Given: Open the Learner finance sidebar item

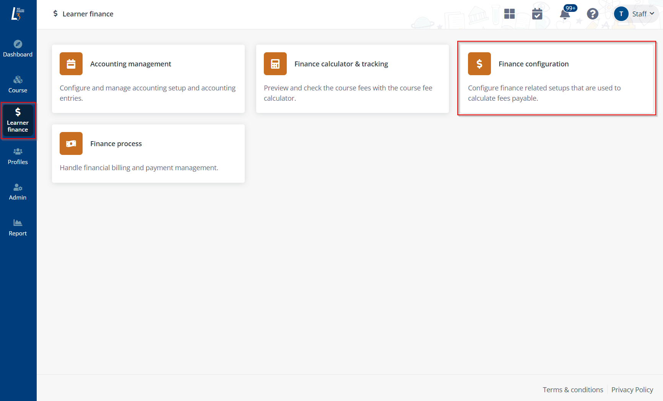Looking at the screenshot, I should (x=18, y=121).
